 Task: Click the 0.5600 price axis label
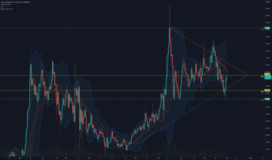tap(268, 8)
